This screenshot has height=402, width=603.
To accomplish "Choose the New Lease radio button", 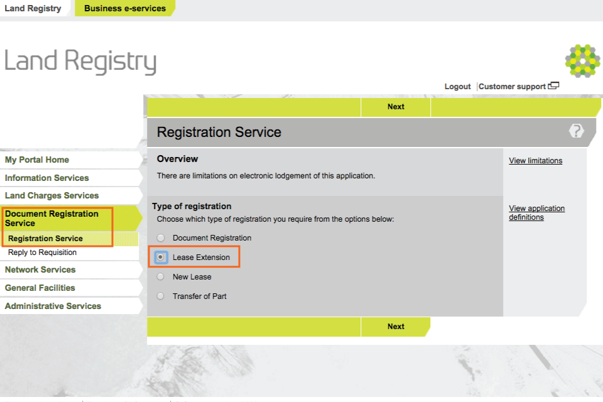I will click(161, 276).
